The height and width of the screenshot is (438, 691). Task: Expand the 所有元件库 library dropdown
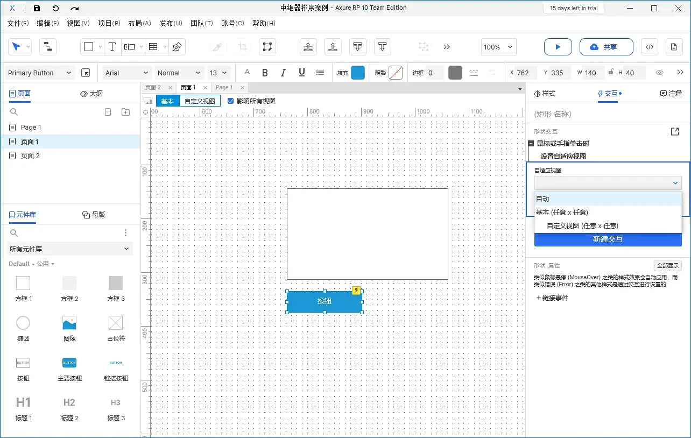[x=70, y=249]
